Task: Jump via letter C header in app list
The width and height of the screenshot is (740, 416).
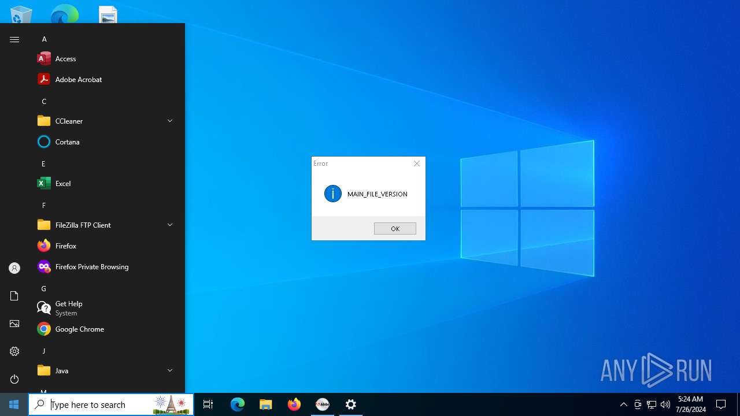Action: click(44, 101)
